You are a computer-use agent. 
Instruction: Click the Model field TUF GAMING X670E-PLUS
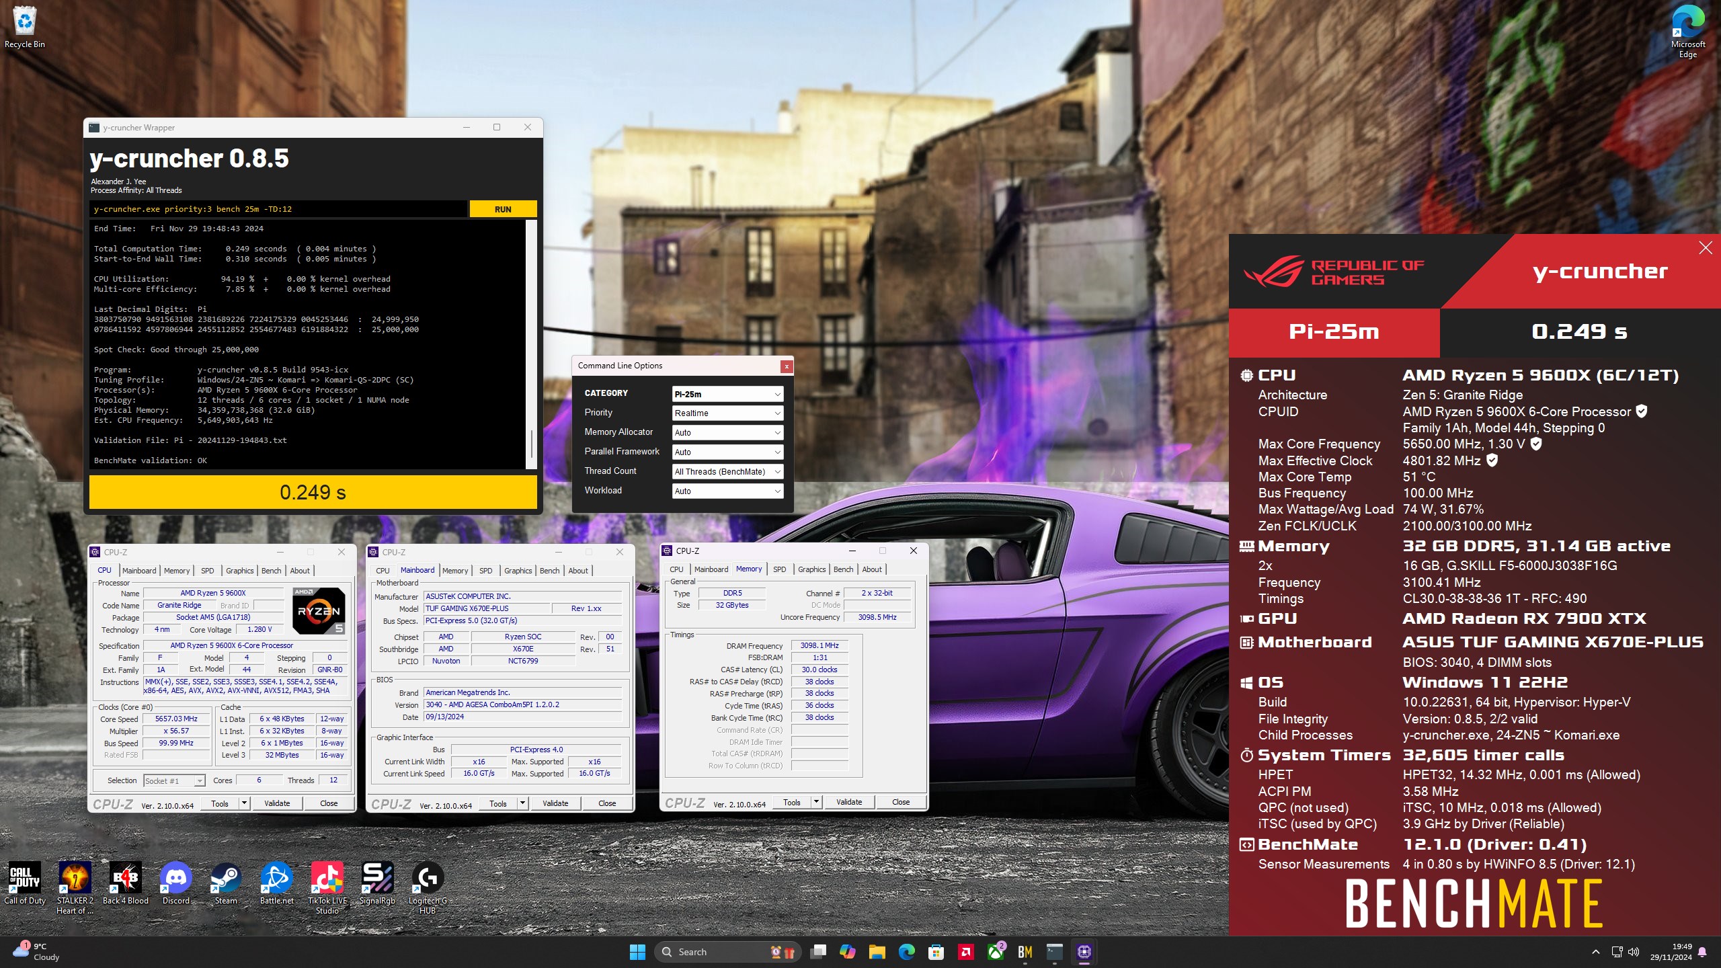[x=487, y=608]
